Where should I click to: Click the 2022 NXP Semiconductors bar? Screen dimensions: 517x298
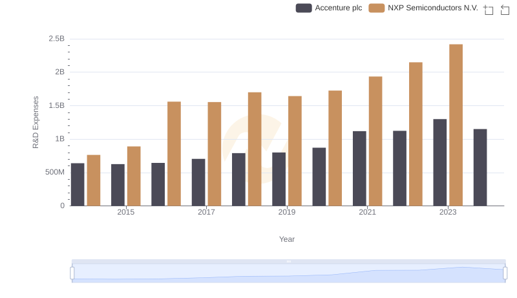(x=416, y=134)
